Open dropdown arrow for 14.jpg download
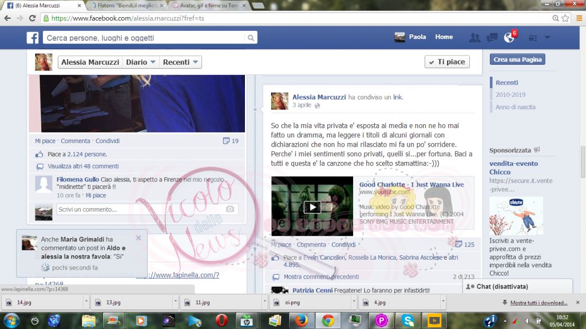586x329 pixels. point(86,302)
